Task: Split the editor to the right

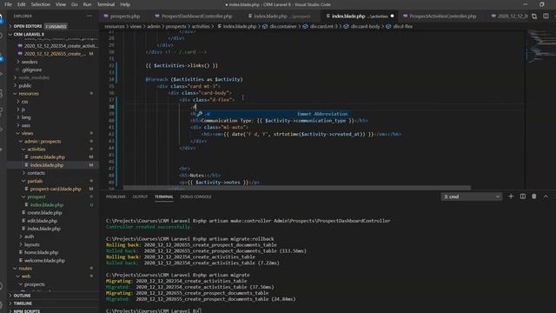Action: 546,16
